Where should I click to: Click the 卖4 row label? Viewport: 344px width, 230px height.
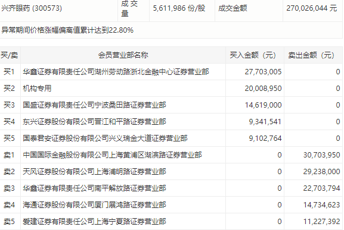[x=9, y=205]
